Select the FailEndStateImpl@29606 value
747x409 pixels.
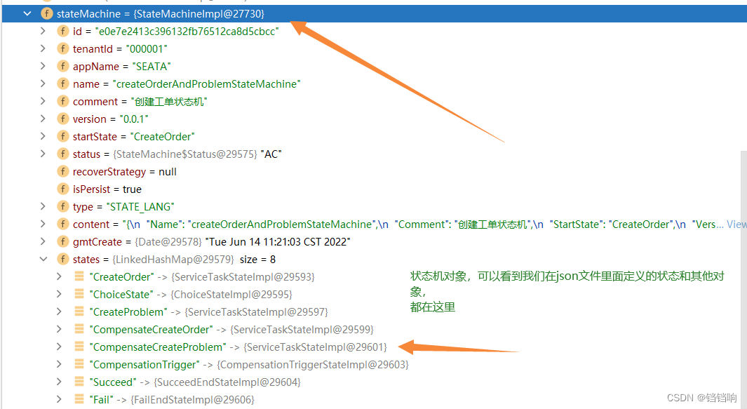pos(192,399)
